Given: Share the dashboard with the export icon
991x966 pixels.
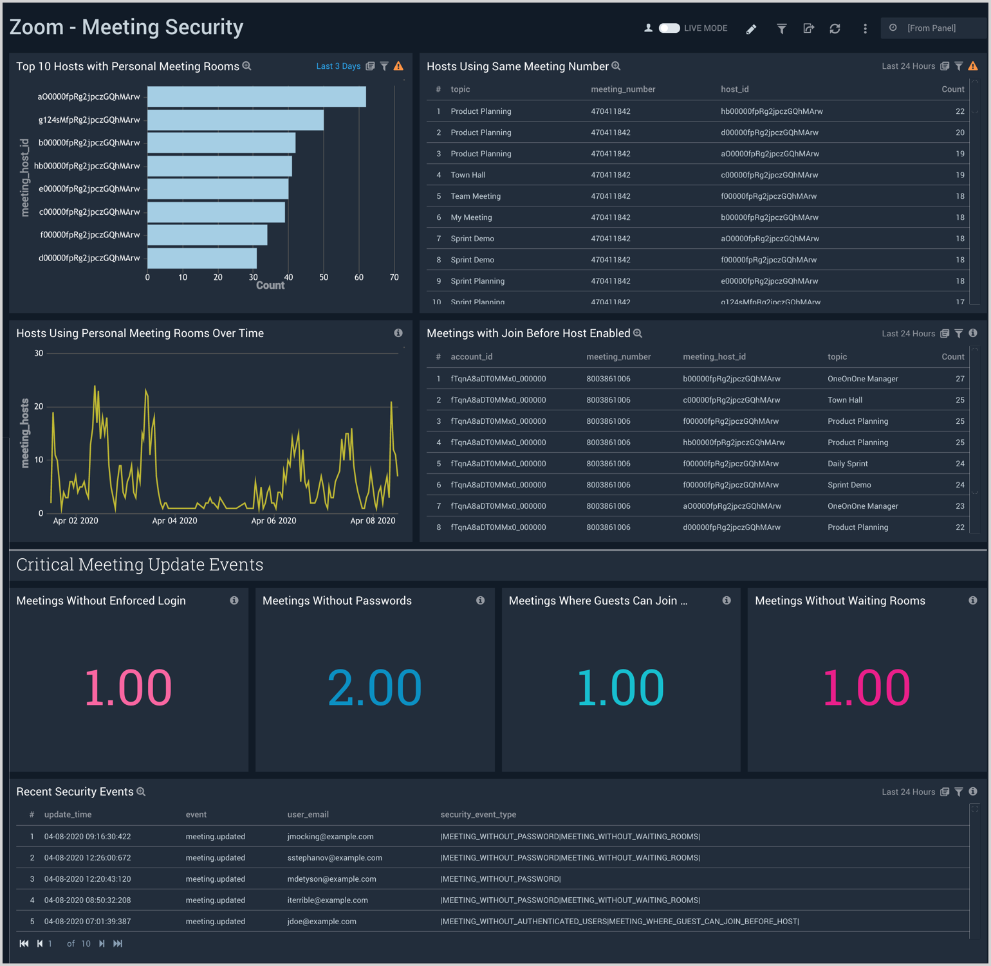Looking at the screenshot, I should click(809, 28).
